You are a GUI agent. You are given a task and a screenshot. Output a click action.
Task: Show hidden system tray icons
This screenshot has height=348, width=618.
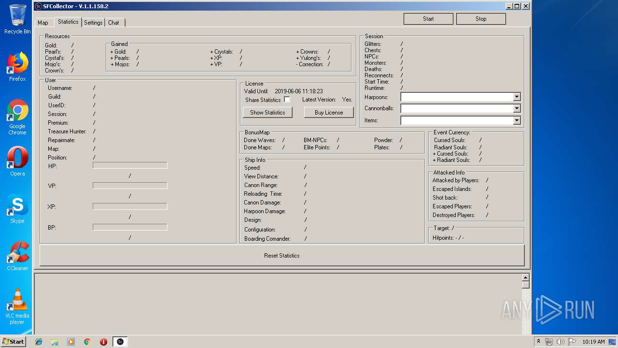coord(539,342)
